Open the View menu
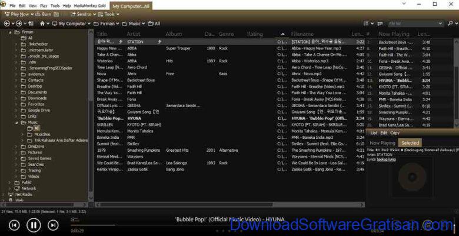 coord(33,5)
